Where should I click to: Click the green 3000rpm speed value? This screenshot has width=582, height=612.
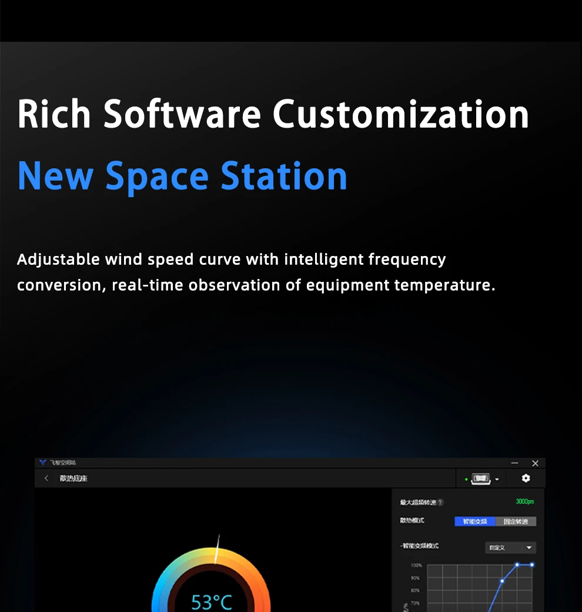coord(525,501)
